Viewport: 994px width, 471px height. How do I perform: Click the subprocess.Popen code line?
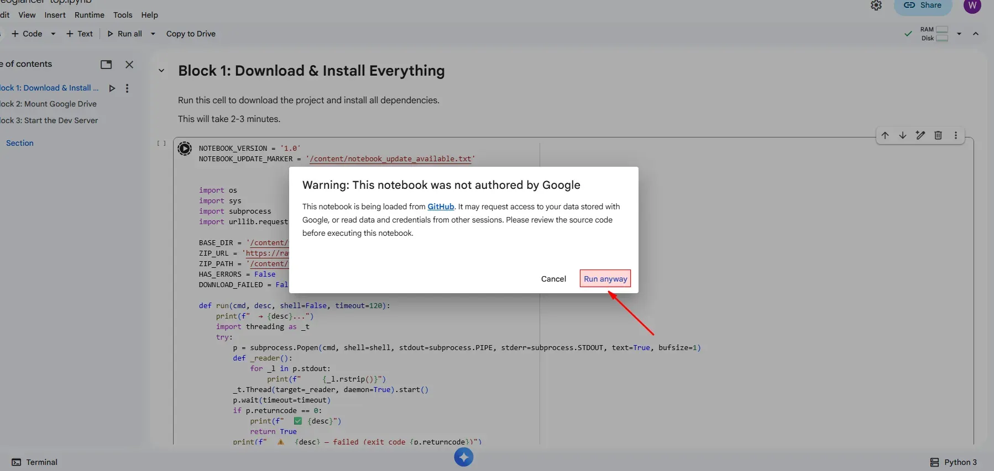click(467, 348)
